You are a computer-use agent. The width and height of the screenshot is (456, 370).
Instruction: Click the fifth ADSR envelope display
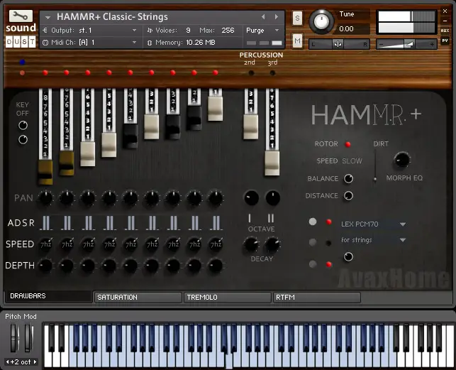click(130, 224)
